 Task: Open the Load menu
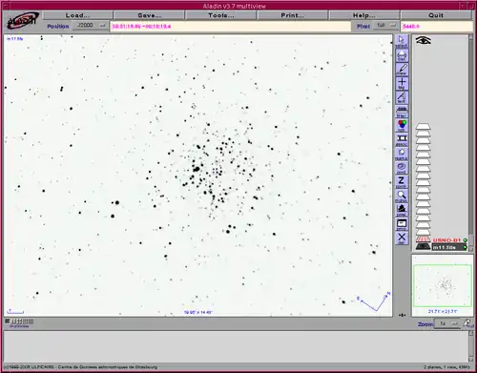pos(78,15)
